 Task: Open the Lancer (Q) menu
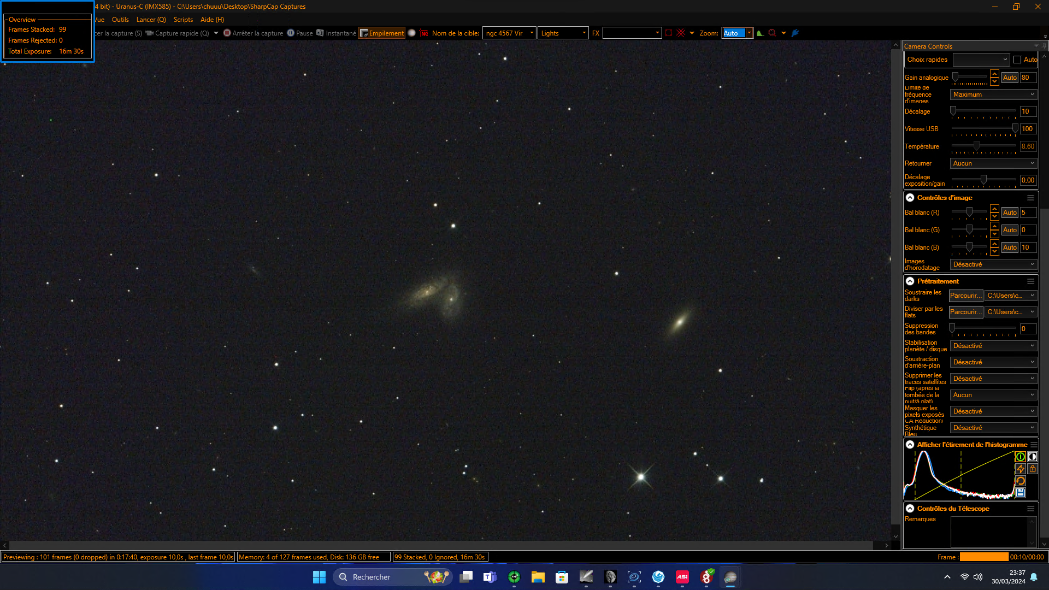point(151,20)
